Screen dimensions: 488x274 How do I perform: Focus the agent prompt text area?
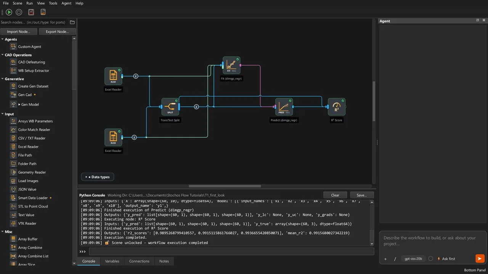(433, 241)
